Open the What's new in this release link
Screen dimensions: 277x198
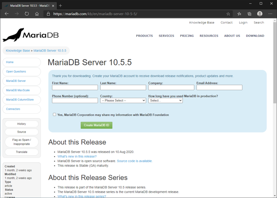(77, 157)
